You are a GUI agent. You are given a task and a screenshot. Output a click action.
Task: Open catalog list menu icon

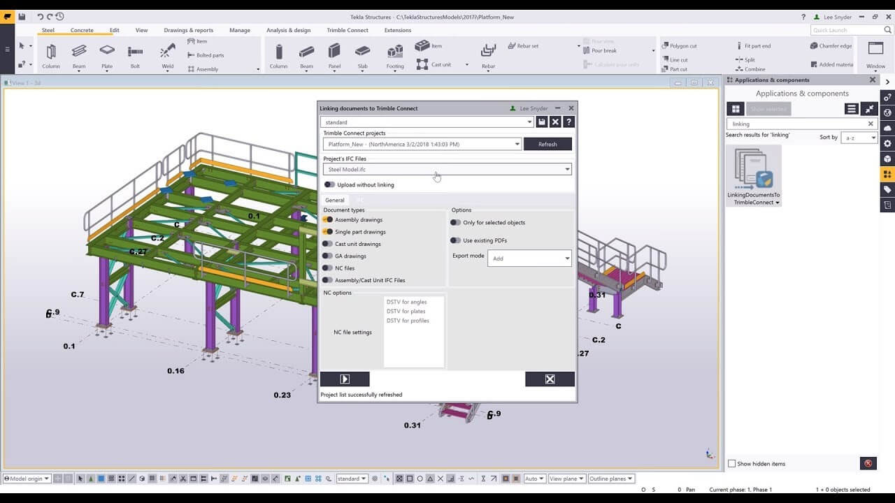(851, 109)
